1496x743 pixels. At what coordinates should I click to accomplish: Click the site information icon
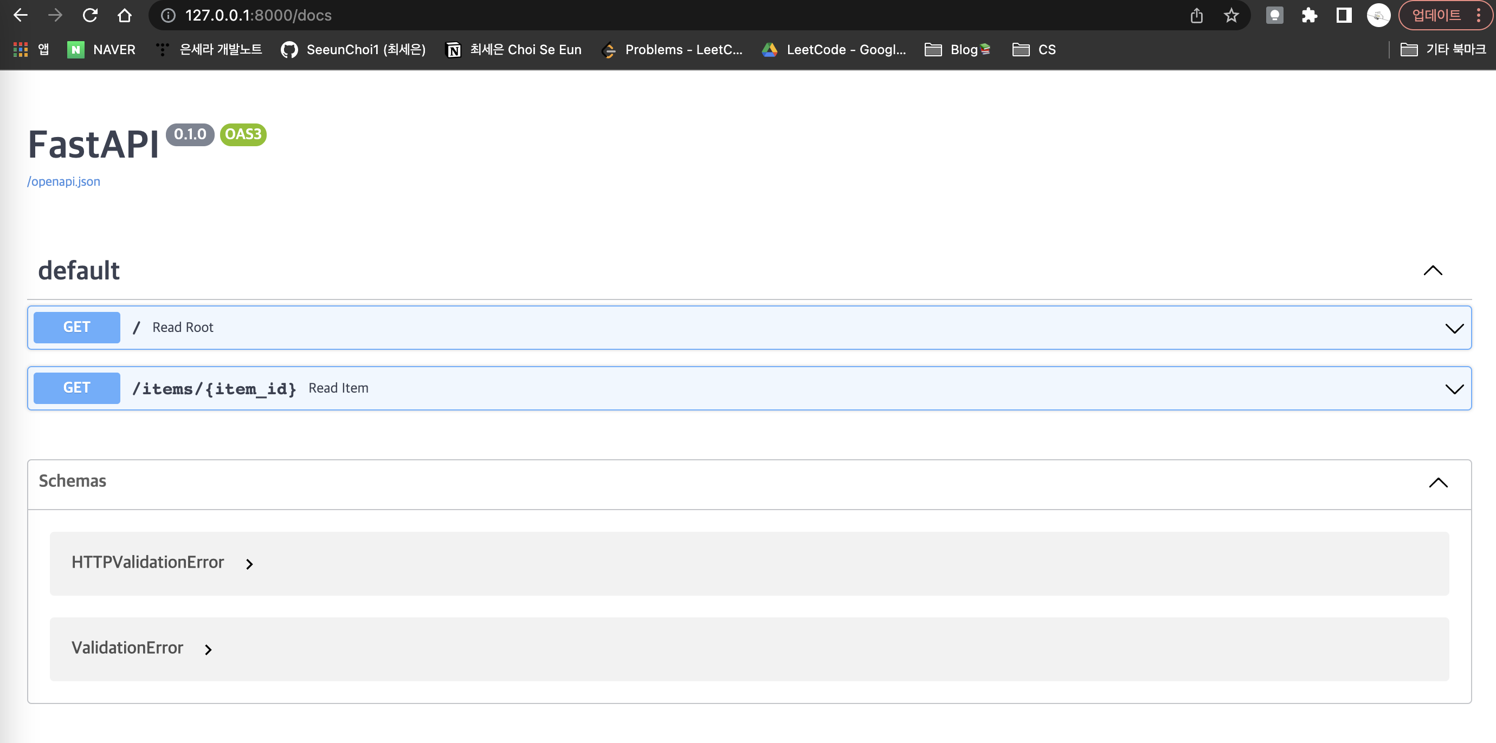[x=168, y=15]
